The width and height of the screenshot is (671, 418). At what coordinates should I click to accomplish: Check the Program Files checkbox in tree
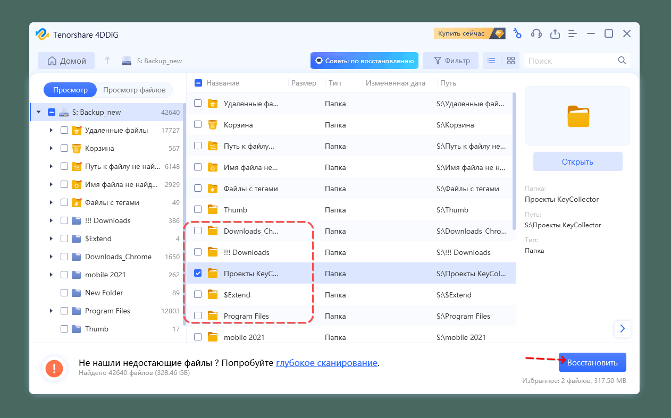(64, 311)
